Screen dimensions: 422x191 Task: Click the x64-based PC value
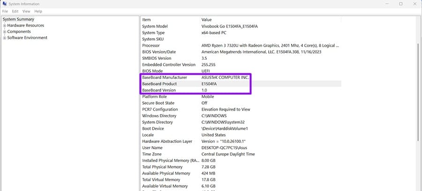click(x=214, y=33)
